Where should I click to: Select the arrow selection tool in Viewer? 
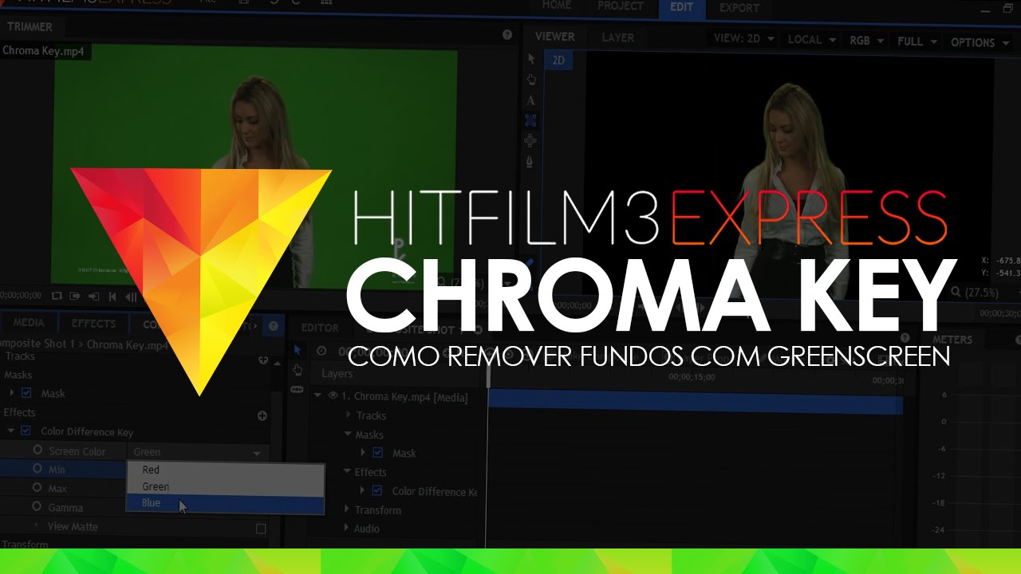click(x=531, y=60)
